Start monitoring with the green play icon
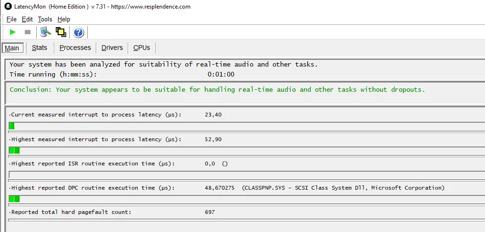The image size is (485, 232). point(13,32)
